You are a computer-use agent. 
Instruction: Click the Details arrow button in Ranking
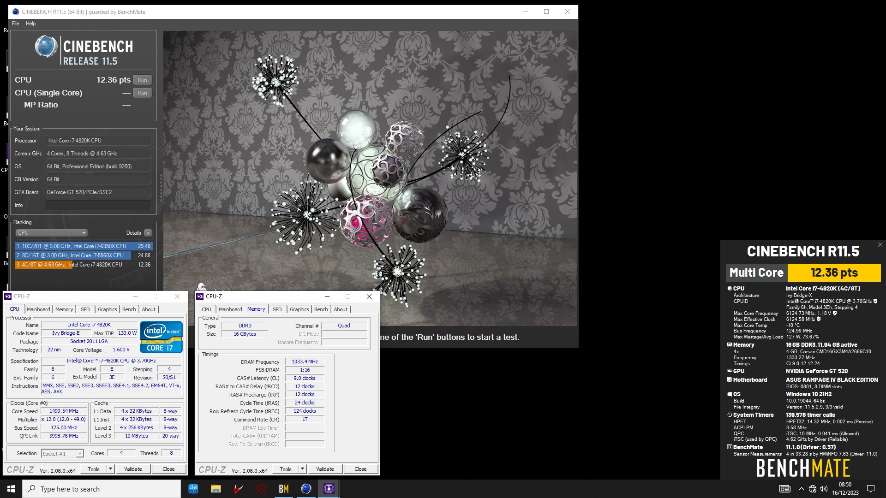point(148,233)
